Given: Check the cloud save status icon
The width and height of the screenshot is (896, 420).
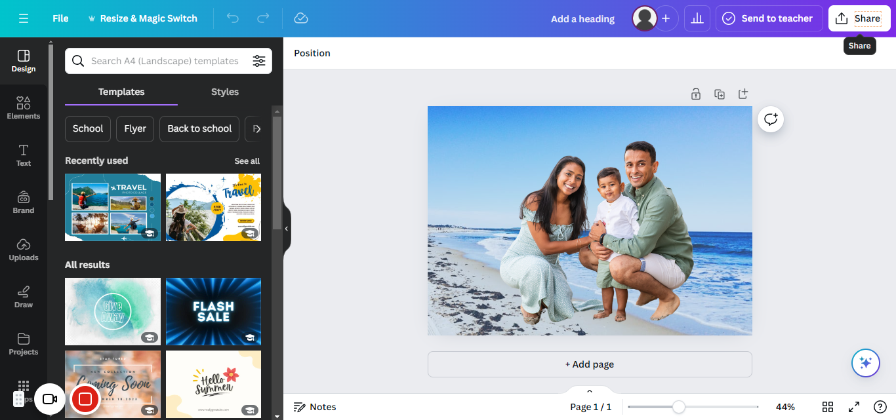Looking at the screenshot, I should click(x=301, y=18).
